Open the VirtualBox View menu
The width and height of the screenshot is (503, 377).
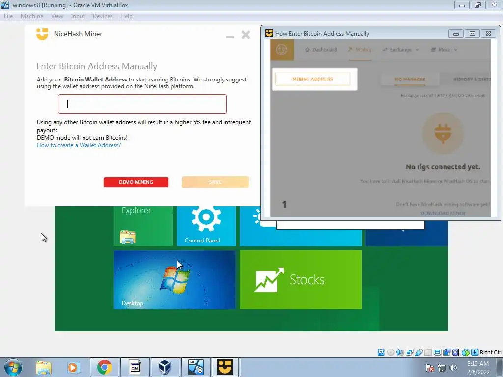(57, 16)
